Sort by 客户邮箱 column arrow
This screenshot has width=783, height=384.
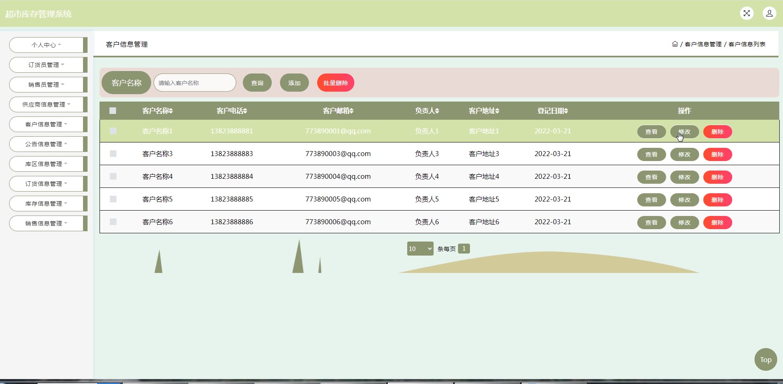(x=351, y=111)
